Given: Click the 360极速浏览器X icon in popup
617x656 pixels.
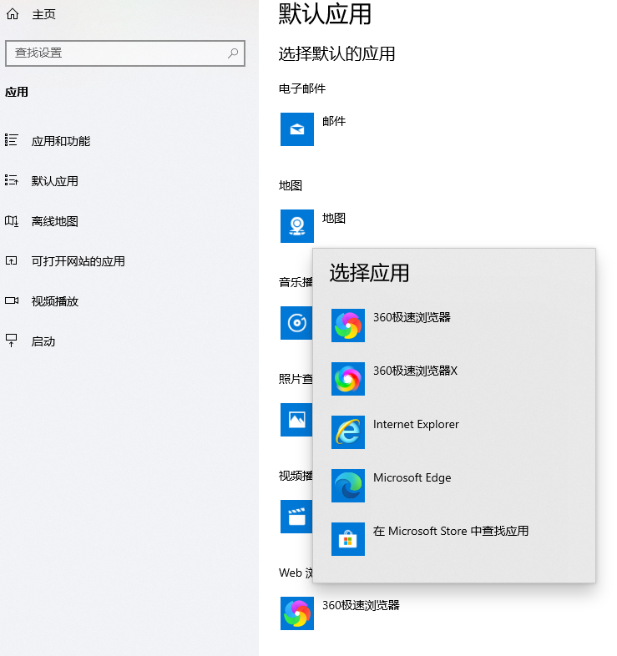Looking at the screenshot, I should click(x=348, y=379).
